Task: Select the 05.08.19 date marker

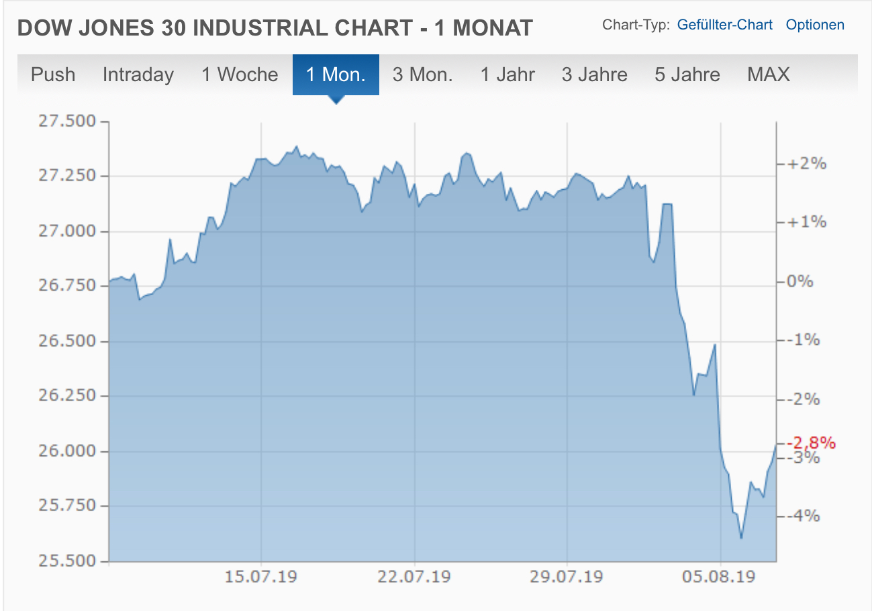Action: coord(721,577)
